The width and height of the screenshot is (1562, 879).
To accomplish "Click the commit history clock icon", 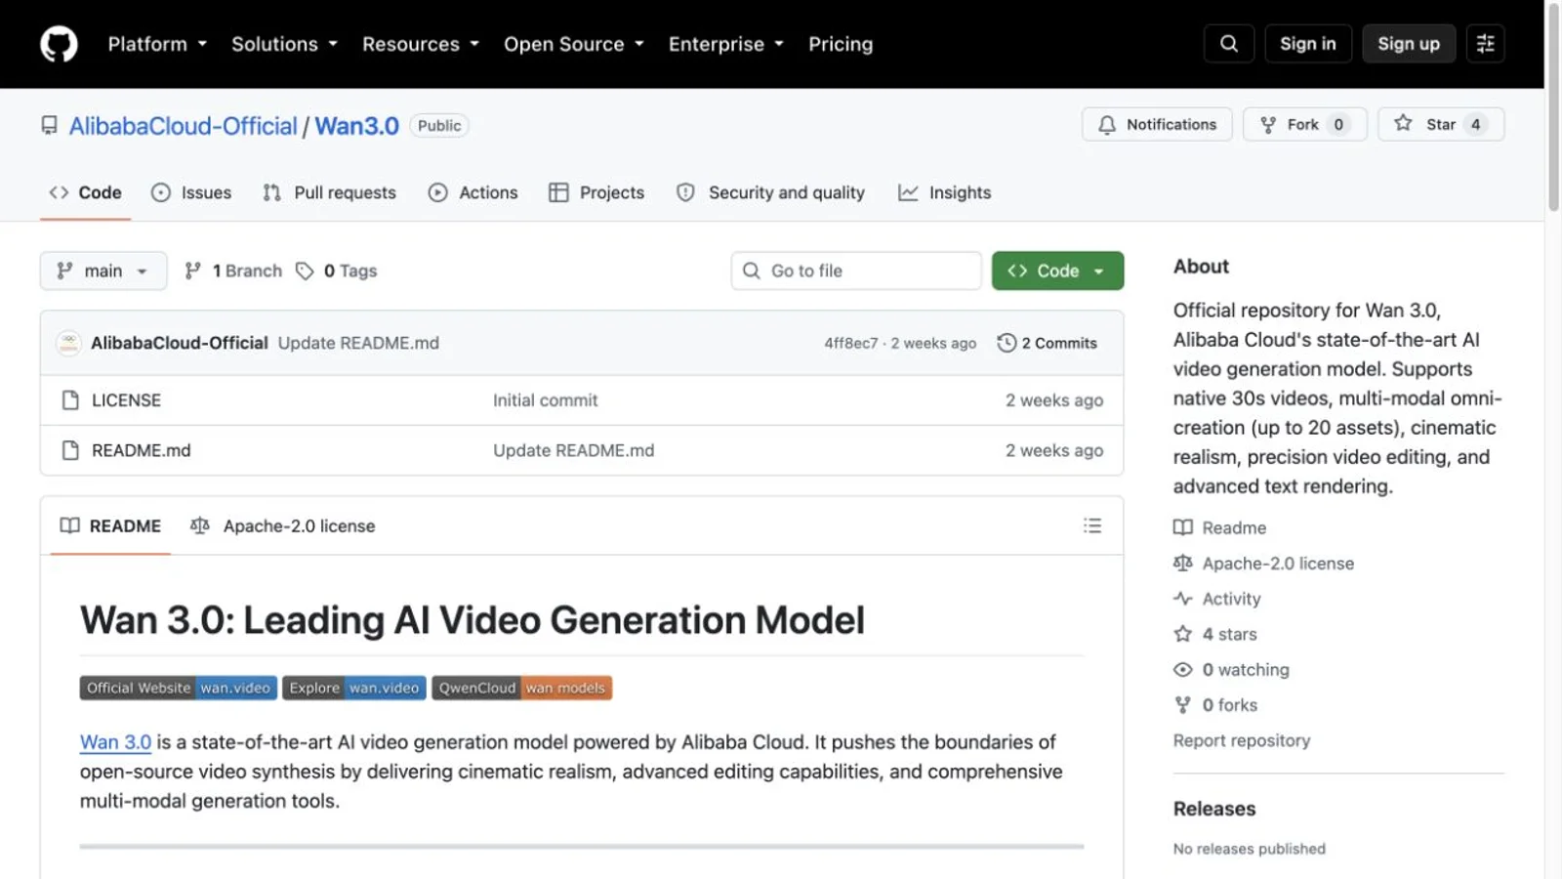I will point(1007,343).
